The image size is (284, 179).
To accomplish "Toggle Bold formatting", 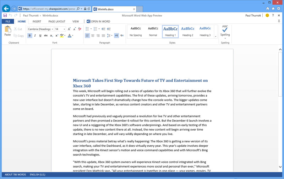I will (x=30, y=36).
